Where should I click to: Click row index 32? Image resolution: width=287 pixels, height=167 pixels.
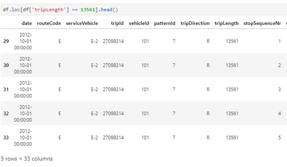pyautogui.click(x=6, y=113)
